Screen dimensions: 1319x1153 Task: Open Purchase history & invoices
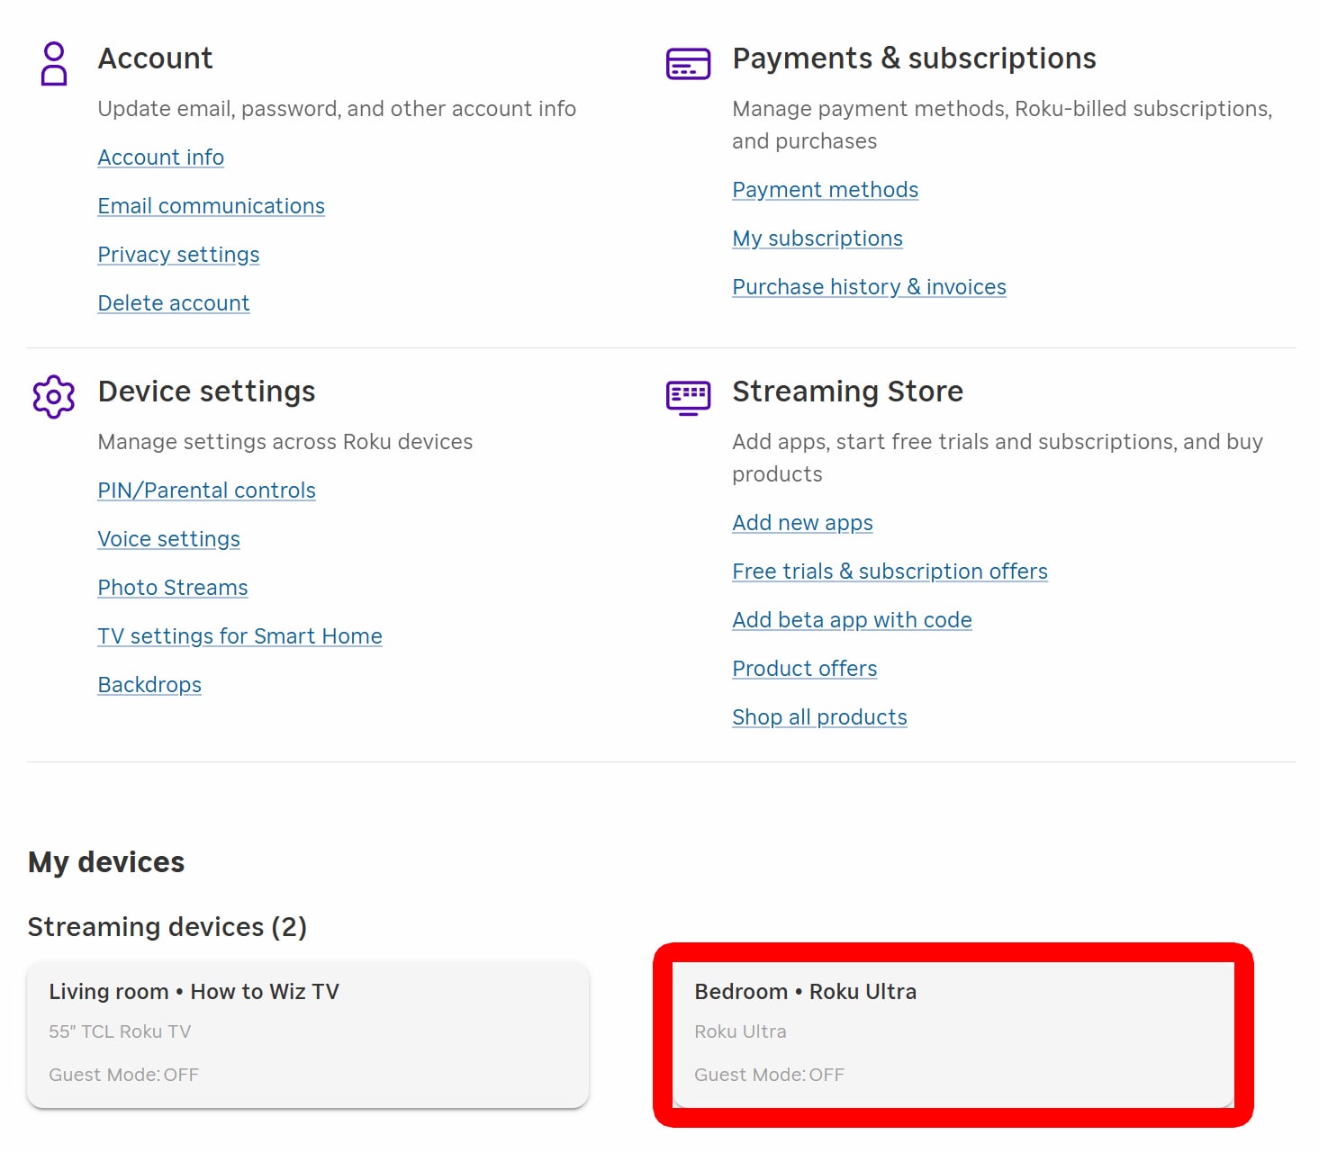[x=869, y=287]
